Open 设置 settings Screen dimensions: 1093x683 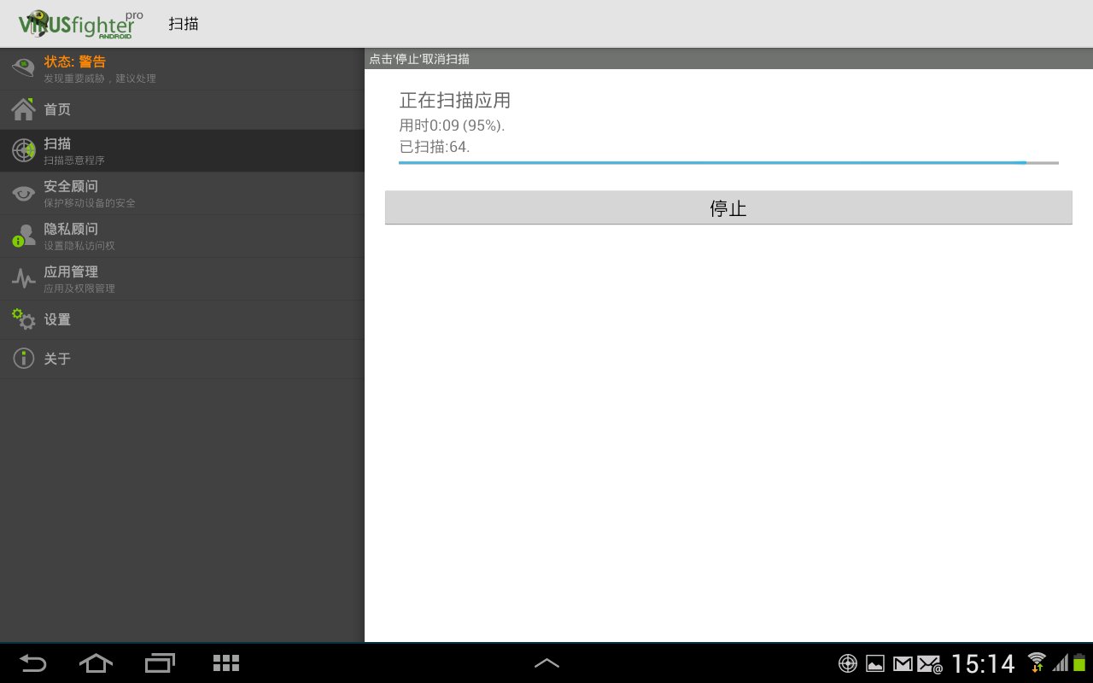[x=182, y=320]
